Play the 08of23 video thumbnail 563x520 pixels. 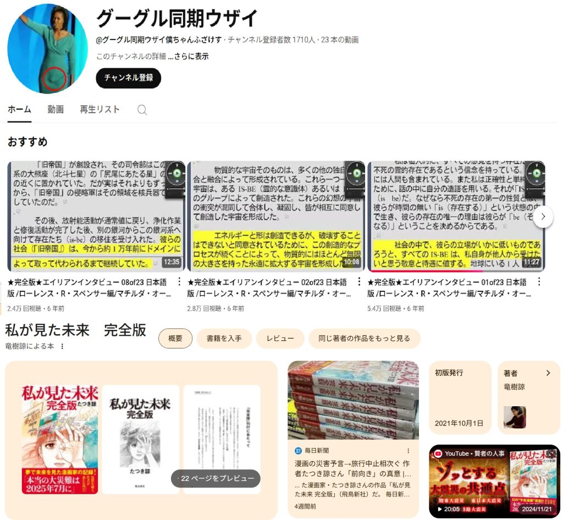(x=96, y=217)
